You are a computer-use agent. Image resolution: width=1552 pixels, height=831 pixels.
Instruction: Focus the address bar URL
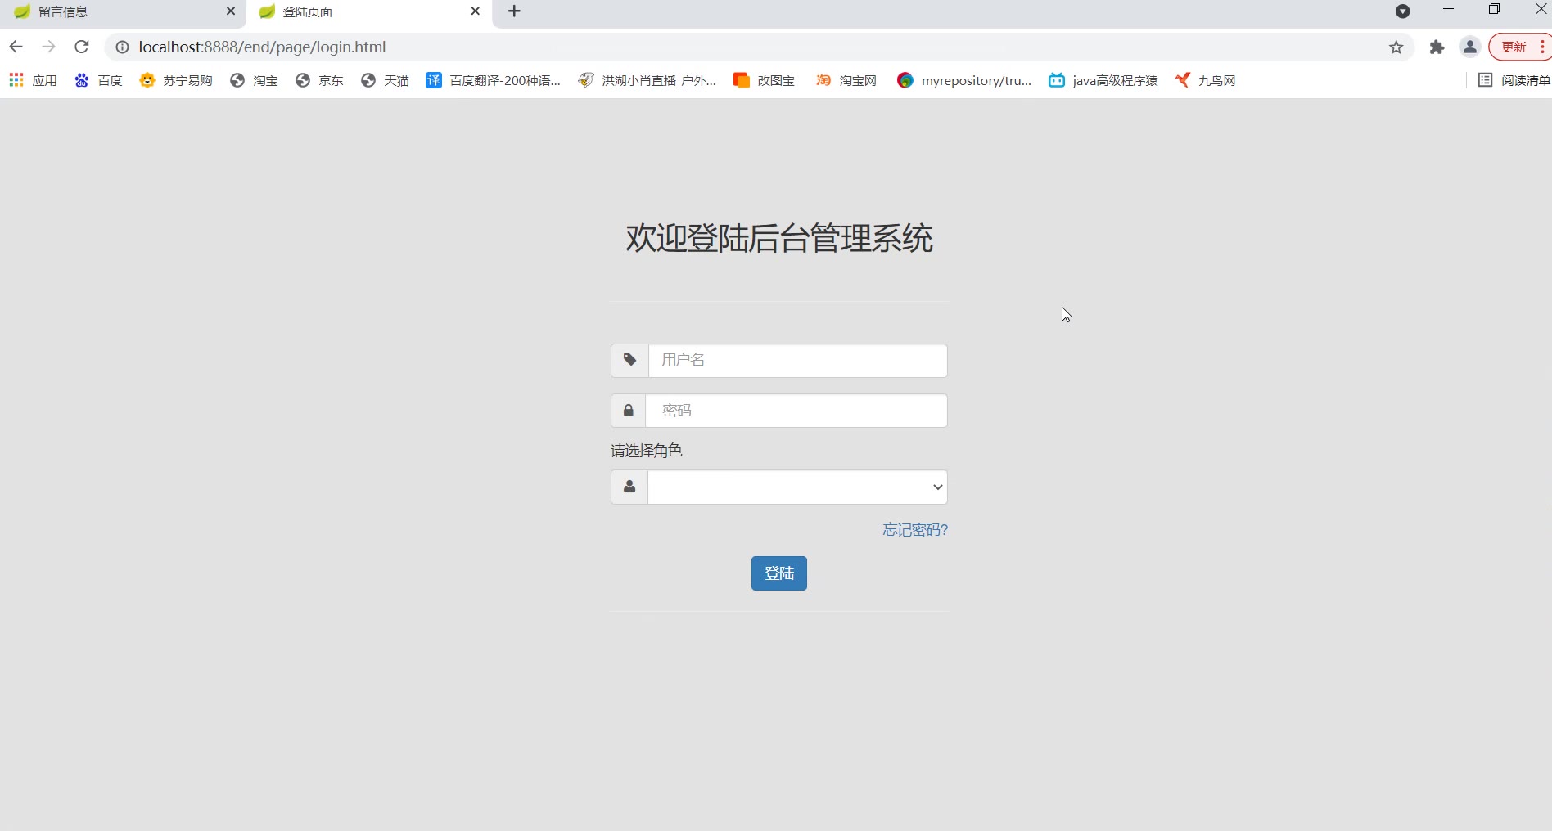262,47
